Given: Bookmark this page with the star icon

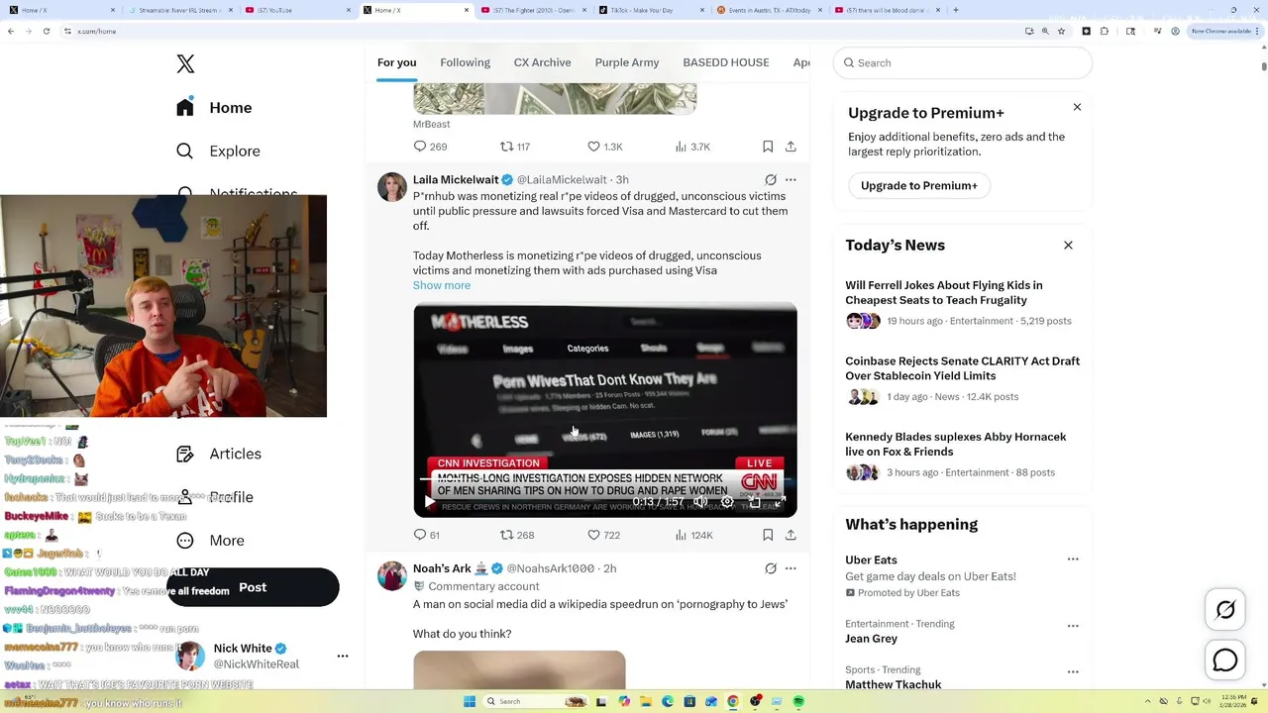Looking at the screenshot, I should pos(1061,31).
